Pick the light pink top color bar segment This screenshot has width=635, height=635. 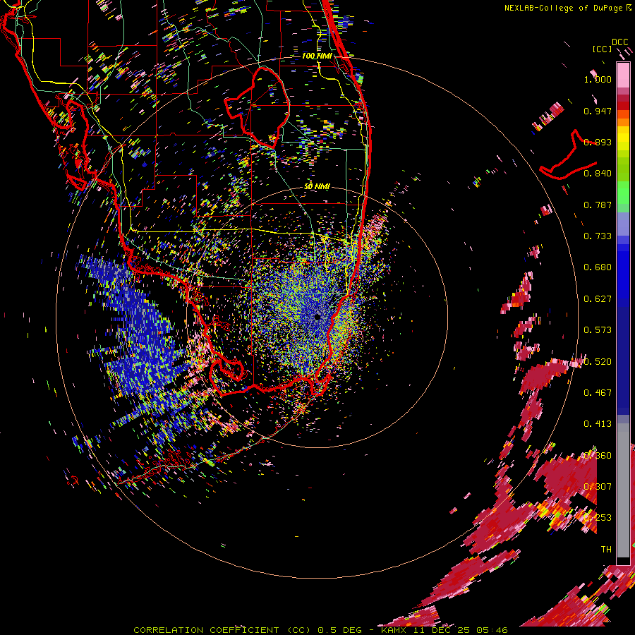(623, 75)
